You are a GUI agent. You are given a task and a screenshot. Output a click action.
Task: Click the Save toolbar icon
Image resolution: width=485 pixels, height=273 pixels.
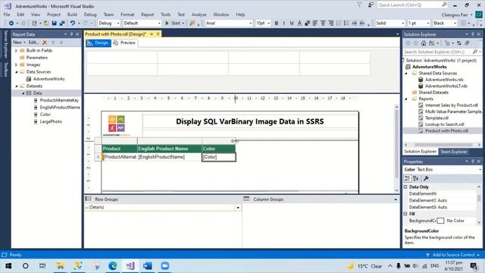[x=54, y=24]
